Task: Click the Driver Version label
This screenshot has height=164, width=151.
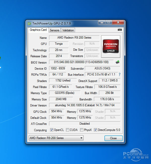Action: coord(39,105)
